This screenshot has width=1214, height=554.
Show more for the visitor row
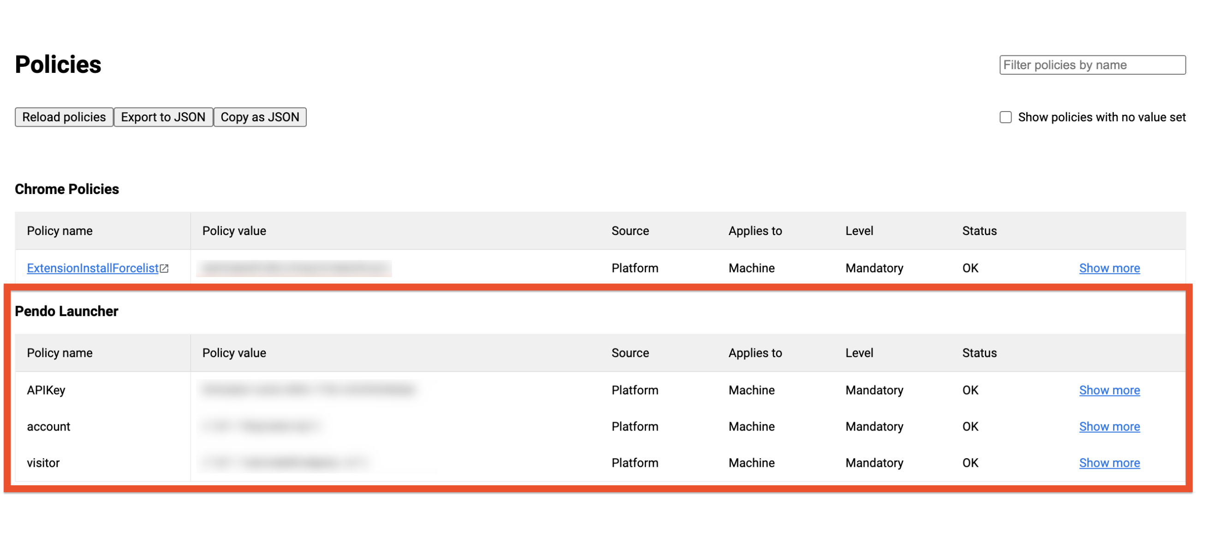[x=1109, y=462]
